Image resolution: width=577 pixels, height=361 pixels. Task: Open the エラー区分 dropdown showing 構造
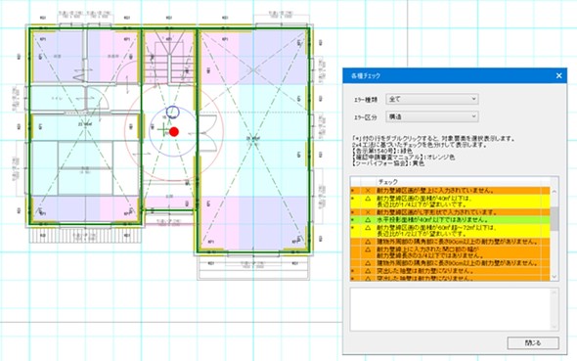pos(431,116)
